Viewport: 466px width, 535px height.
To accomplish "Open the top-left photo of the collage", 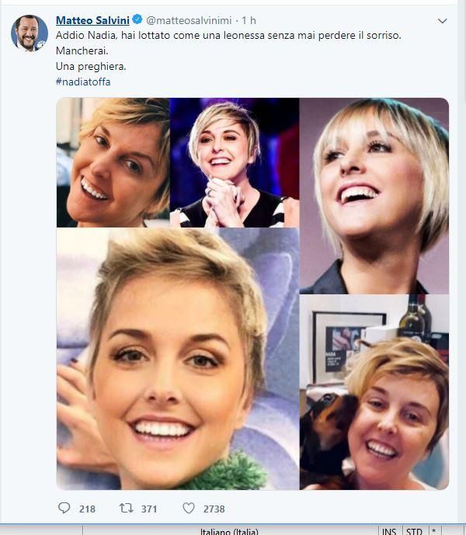I will tap(113, 162).
